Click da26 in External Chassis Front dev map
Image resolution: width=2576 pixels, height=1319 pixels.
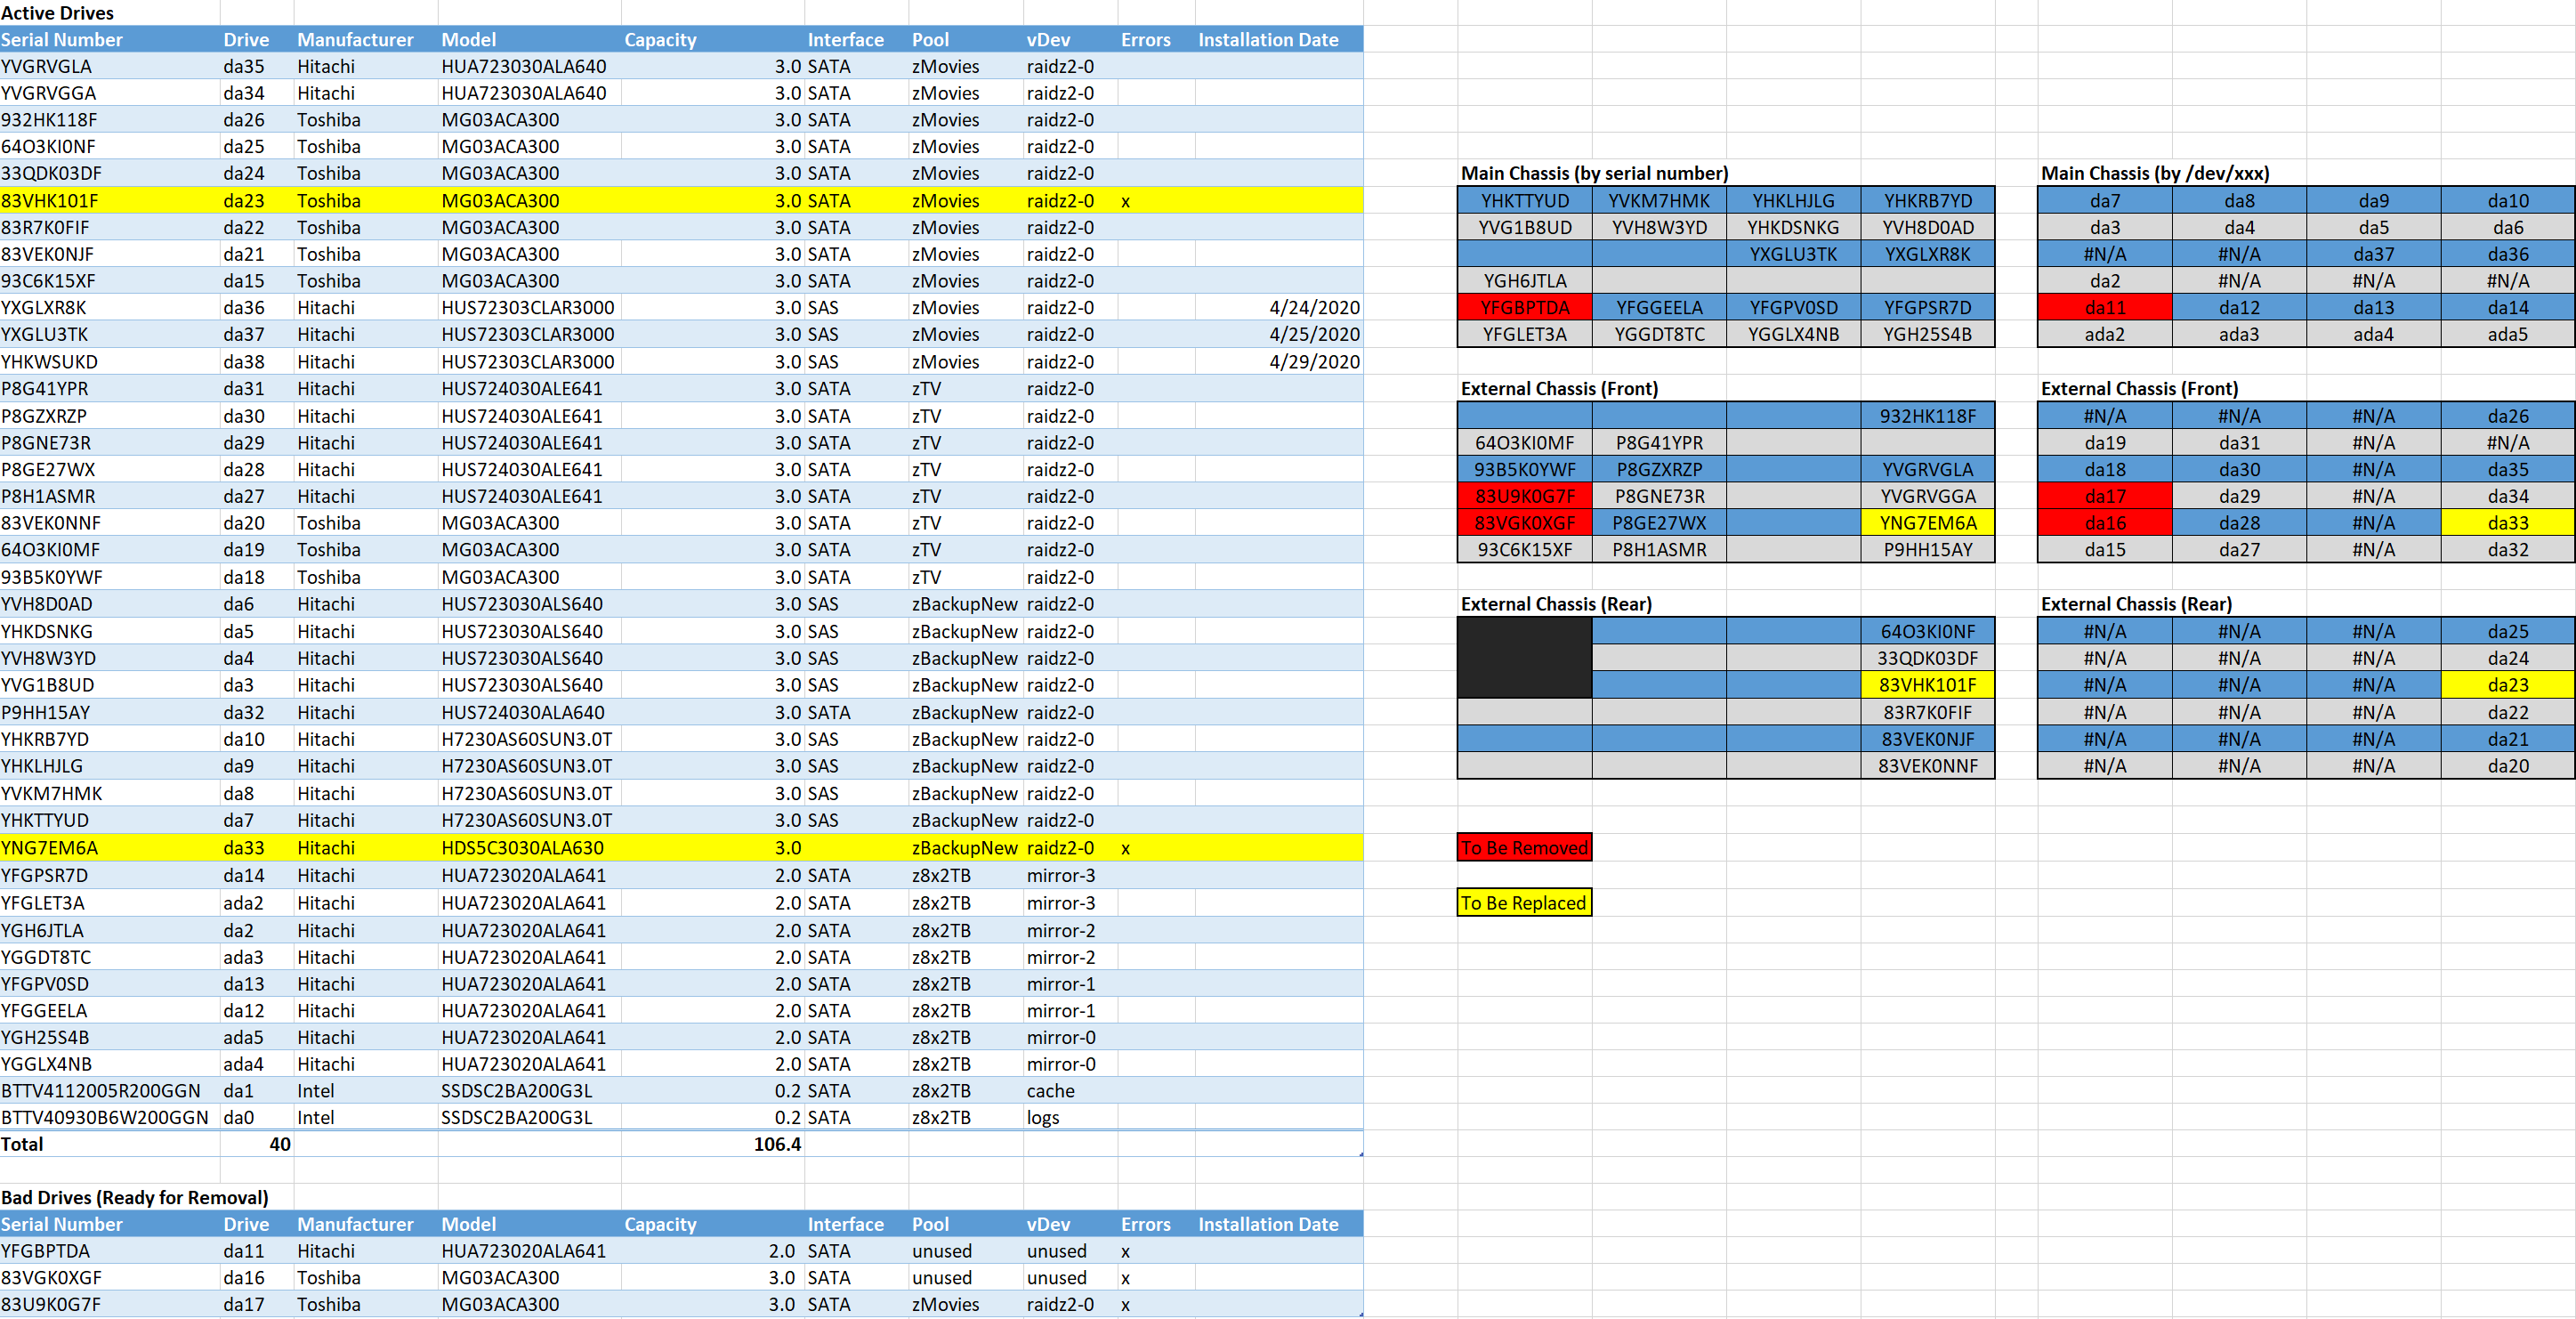pos(2508,416)
